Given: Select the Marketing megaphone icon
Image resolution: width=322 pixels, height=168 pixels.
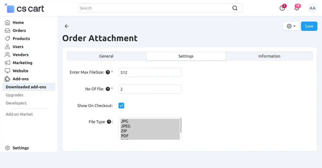Looking at the screenshot, I should point(7,63).
